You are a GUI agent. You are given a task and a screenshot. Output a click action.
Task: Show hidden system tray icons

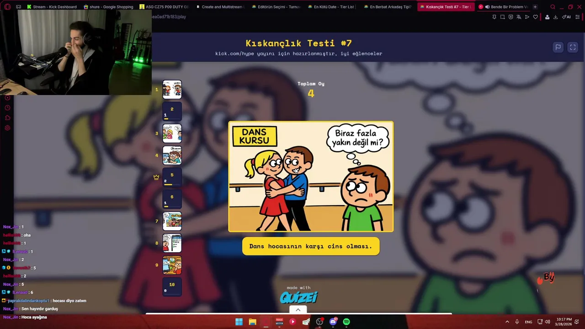tap(507, 322)
